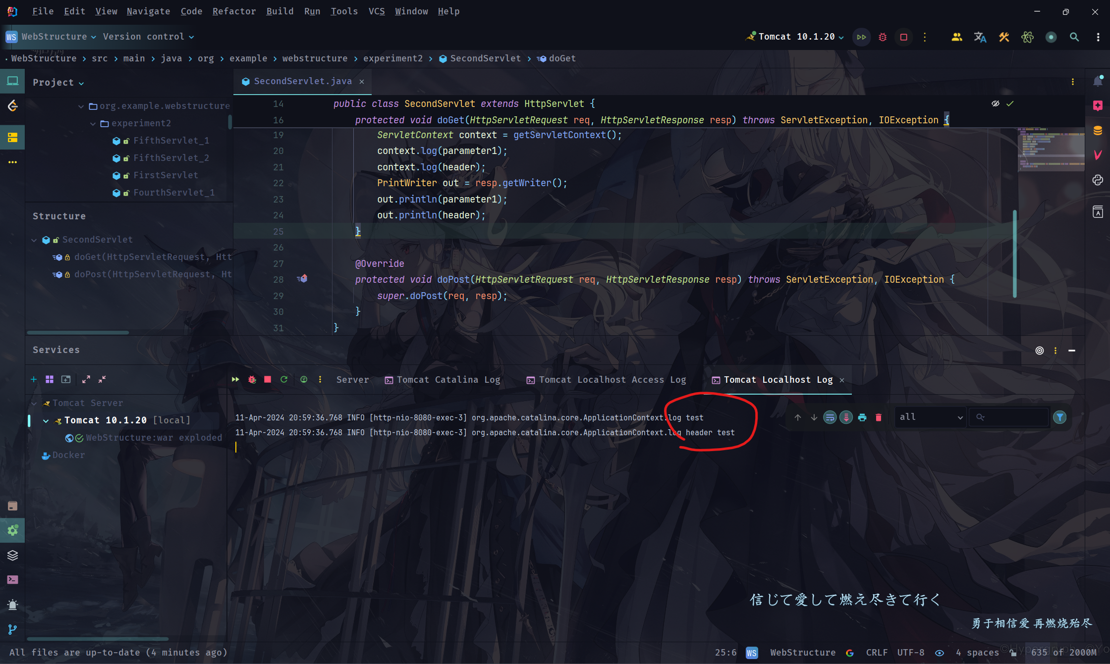This screenshot has height=664, width=1110.
Task: Switch to Server tab
Action: click(352, 380)
